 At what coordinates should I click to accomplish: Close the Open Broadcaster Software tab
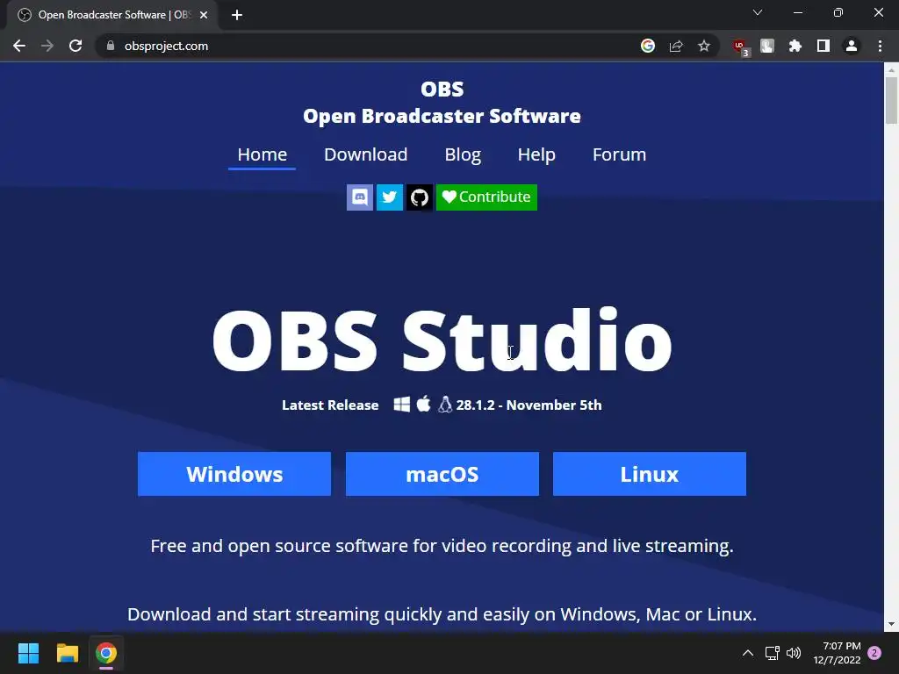pyautogui.click(x=204, y=15)
